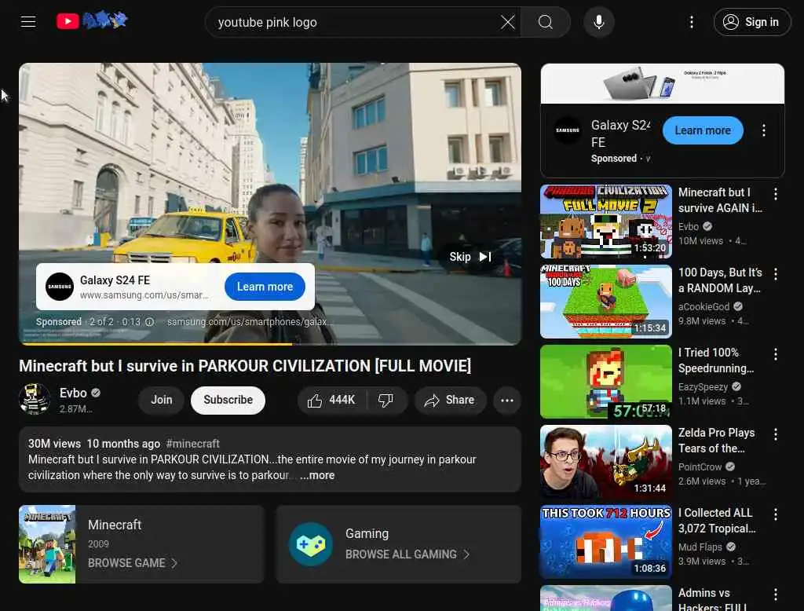Dislike the video with thumbs-down
Screen dimensions: 804x611
coord(386,401)
